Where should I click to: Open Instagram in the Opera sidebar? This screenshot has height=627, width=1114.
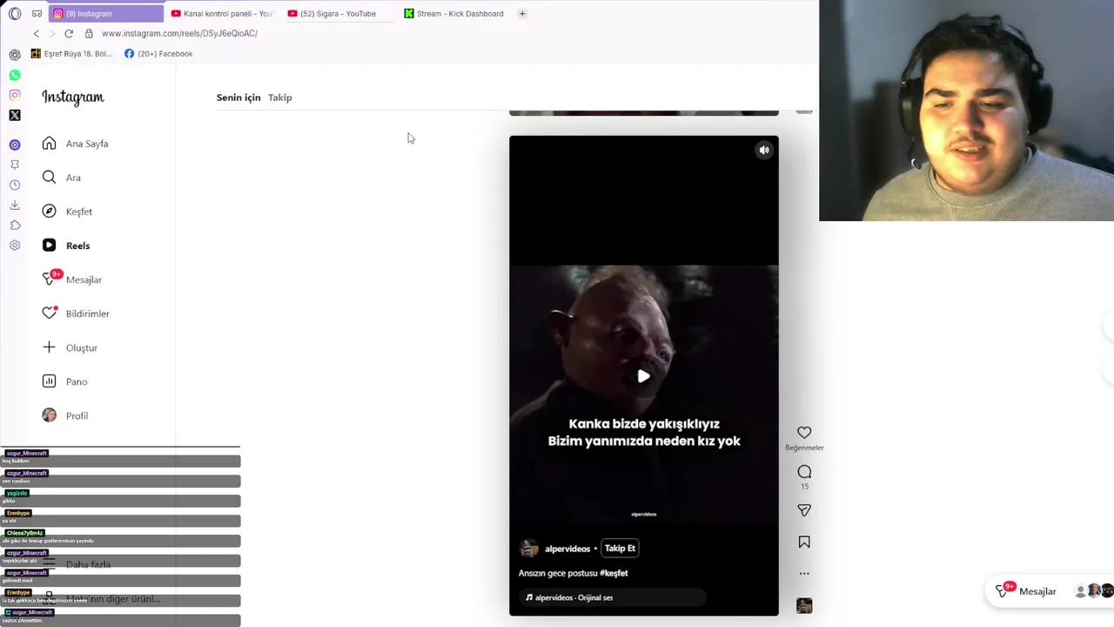pos(15,95)
